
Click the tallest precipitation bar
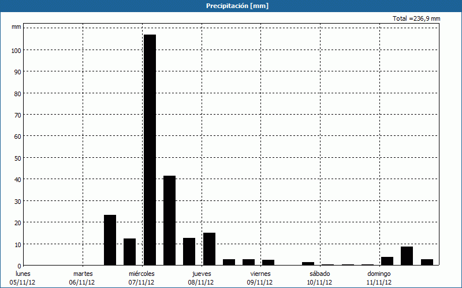[150, 150]
